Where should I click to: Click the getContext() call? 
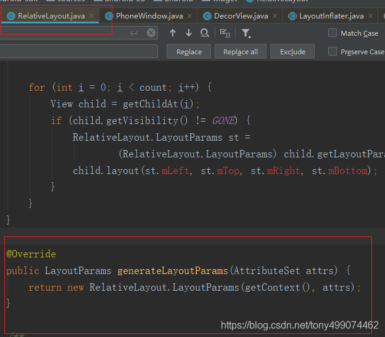coord(278,288)
